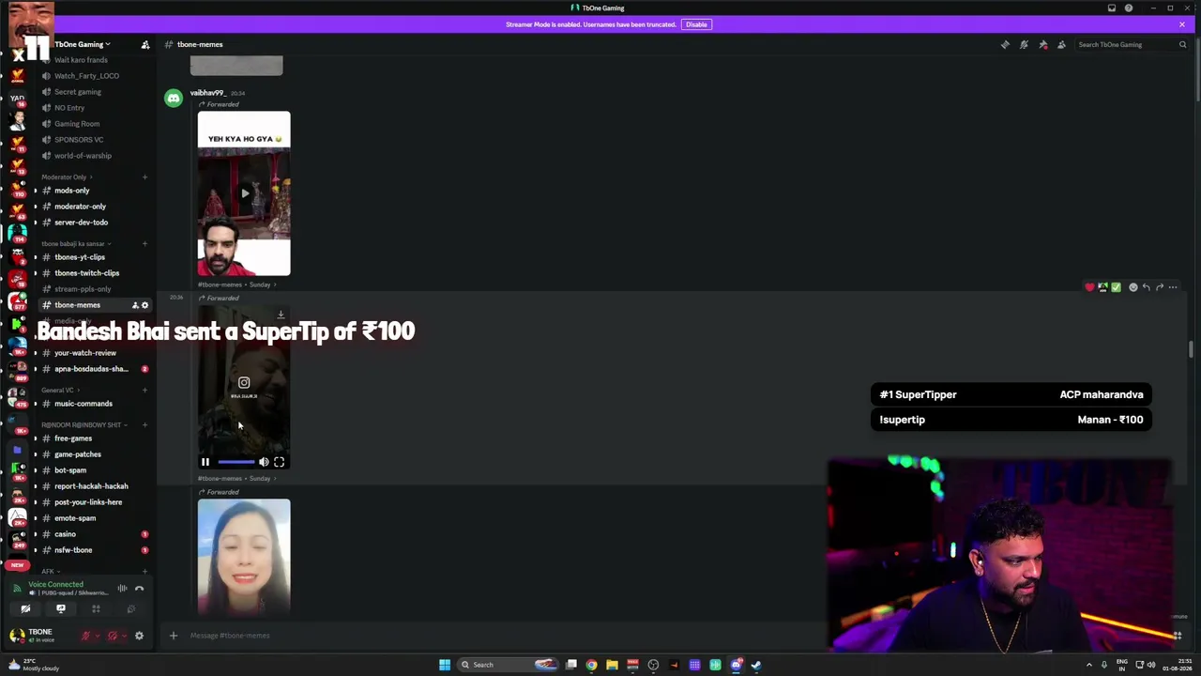
Task: Click the notification settings bell icon
Action: point(1024,44)
